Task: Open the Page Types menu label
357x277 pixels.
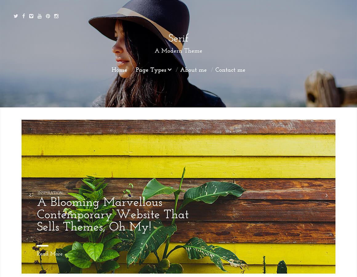Action: click(x=151, y=70)
